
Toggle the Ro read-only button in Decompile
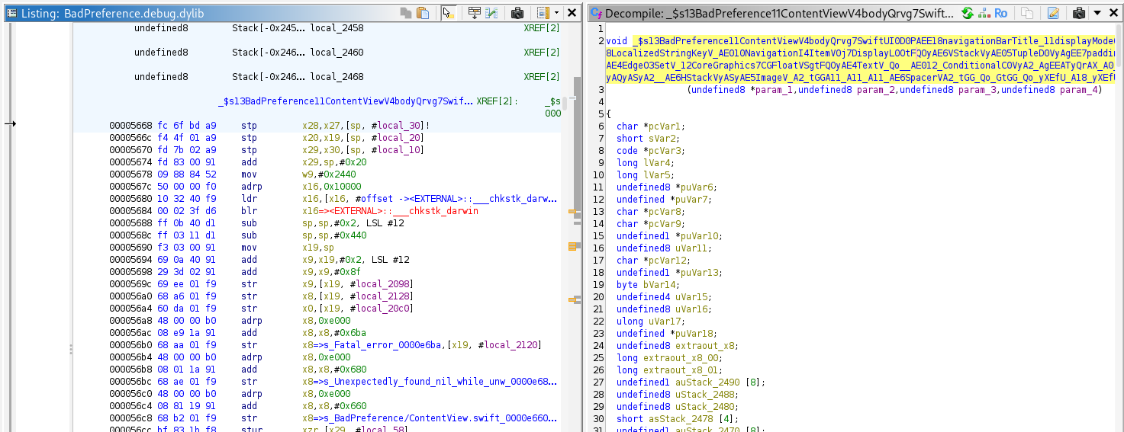click(x=1000, y=13)
